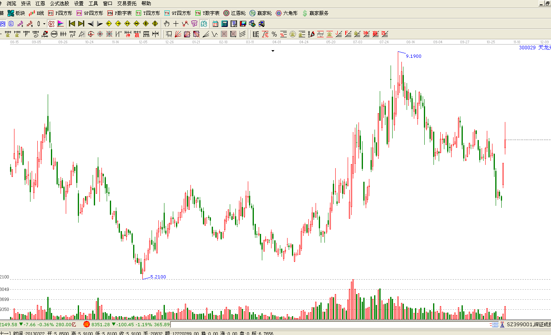Toggle the K线 candlestick view button

[36, 13]
